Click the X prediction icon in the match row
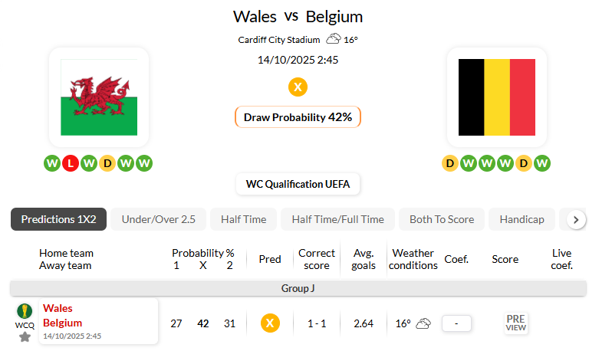The height and width of the screenshot is (351, 589). click(x=269, y=323)
